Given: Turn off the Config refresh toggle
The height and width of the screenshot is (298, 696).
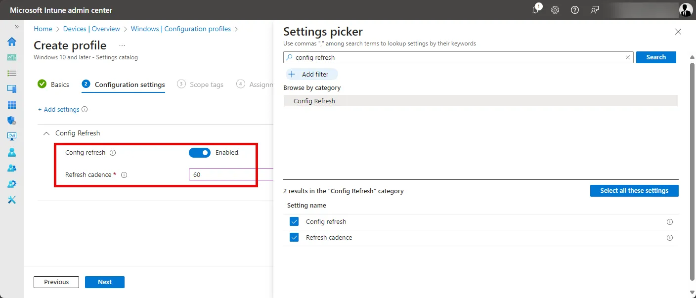Looking at the screenshot, I should click(200, 153).
